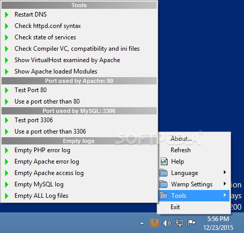Show hidden tray icons arrow
Image resolution: width=244 pixels, height=233 pixels.
[x=142, y=223]
